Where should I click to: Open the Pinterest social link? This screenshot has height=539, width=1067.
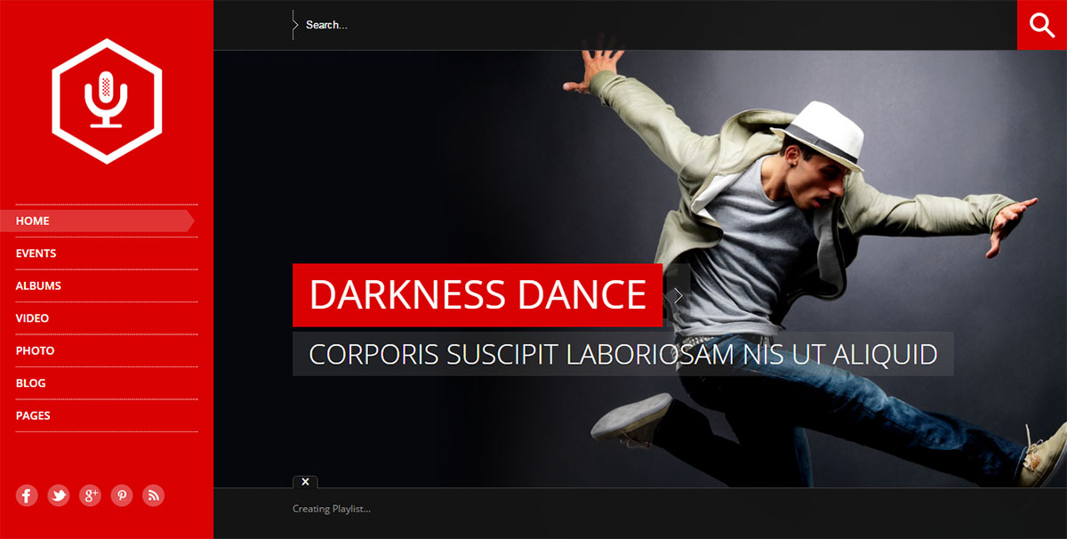pos(122,496)
